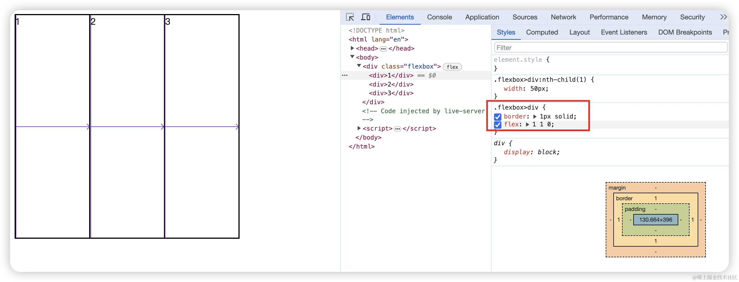Expand the head element node

coord(352,48)
